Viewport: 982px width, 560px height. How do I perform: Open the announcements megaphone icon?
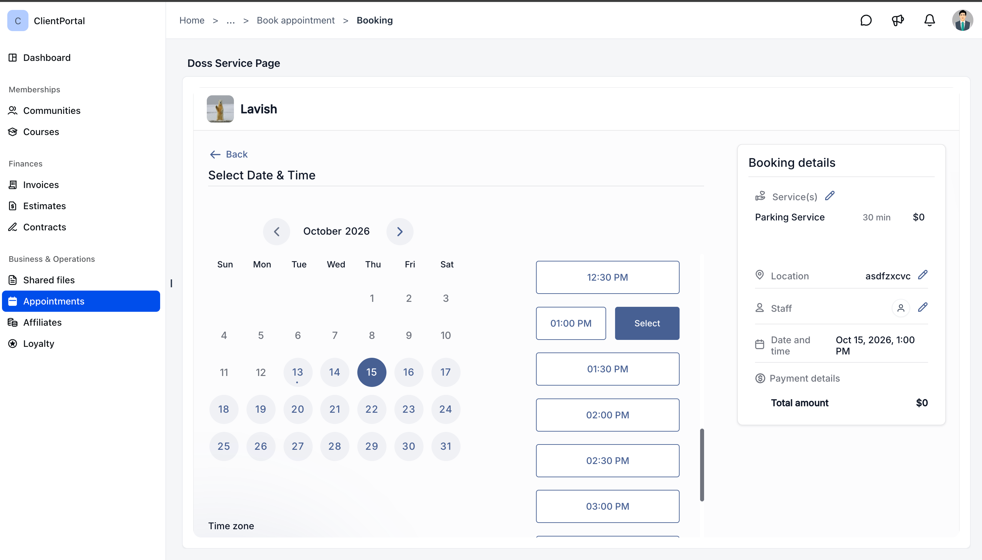point(898,21)
